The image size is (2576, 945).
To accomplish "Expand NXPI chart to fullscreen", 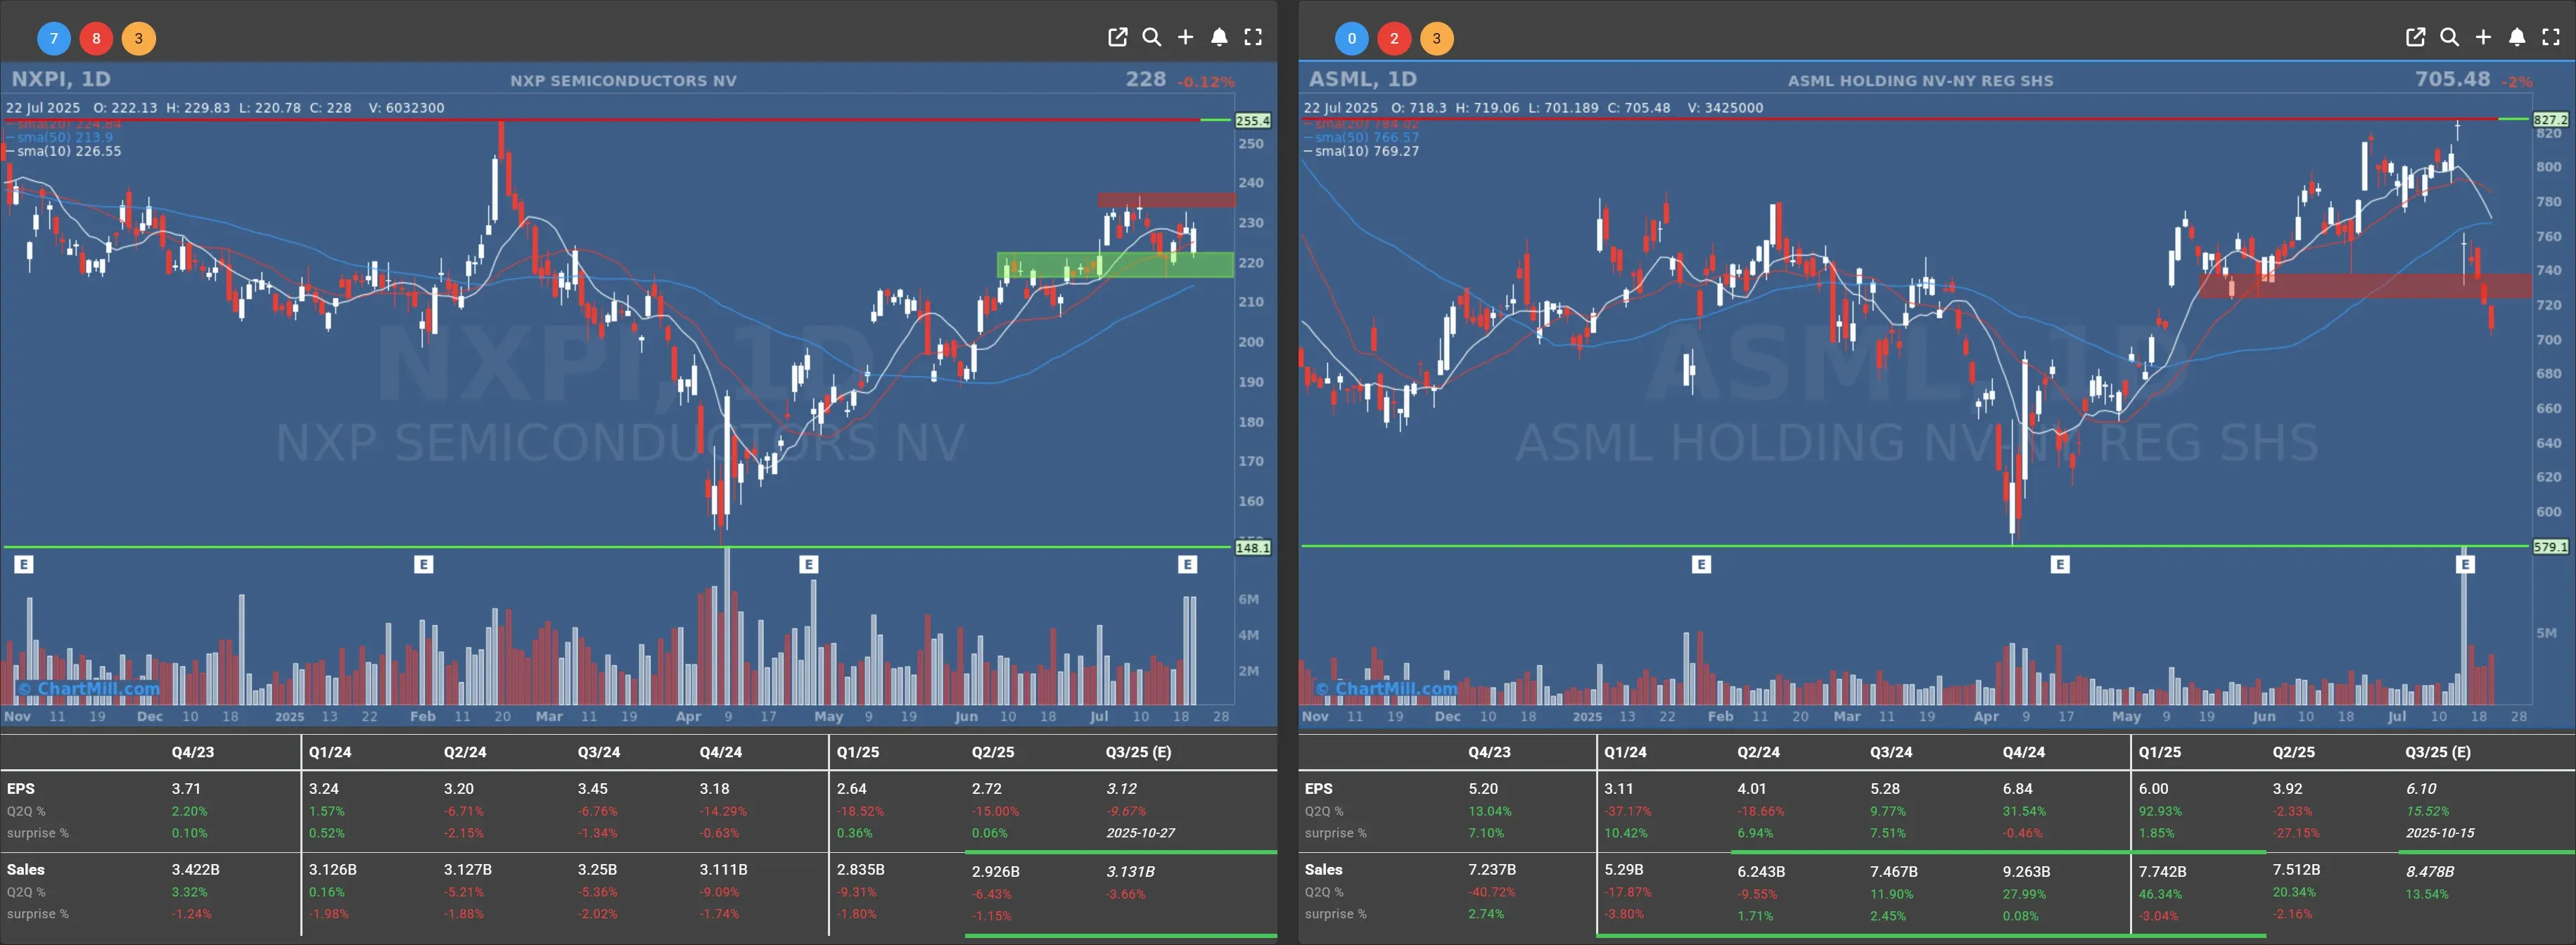I will pyautogui.click(x=1253, y=38).
